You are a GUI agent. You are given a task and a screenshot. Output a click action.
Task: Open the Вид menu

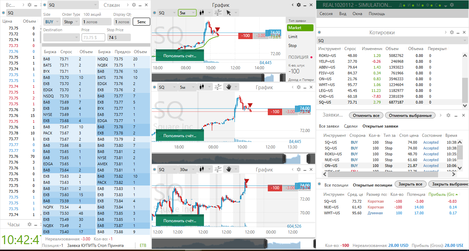pyautogui.click(x=343, y=14)
